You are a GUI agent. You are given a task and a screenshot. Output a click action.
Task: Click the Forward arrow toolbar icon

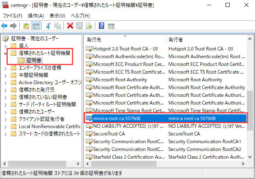coord(13,26)
